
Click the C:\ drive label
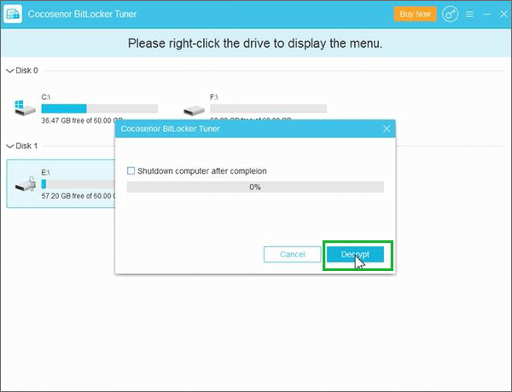[46, 97]
